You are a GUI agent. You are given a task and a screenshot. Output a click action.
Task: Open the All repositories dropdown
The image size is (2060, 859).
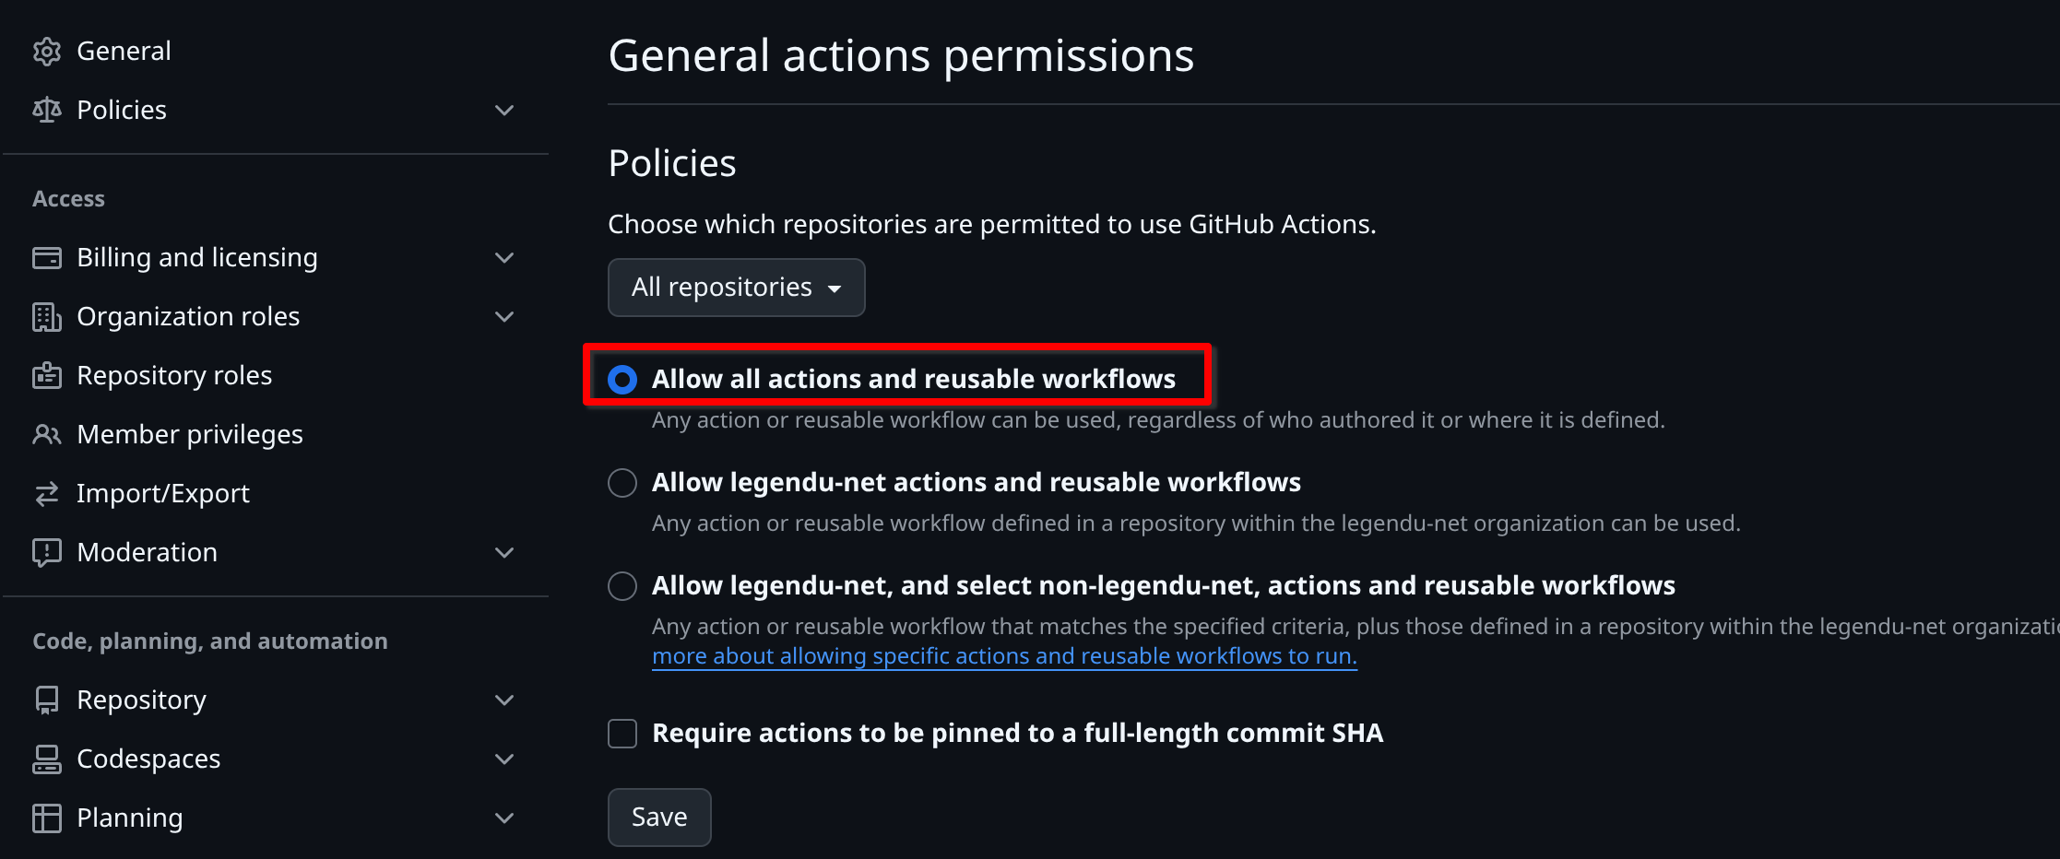(x=736, y=288)
